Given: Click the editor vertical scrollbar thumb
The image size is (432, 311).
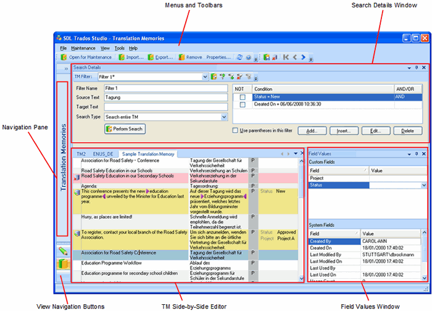Looking at the screenshot, I should (x=301, y=182).
